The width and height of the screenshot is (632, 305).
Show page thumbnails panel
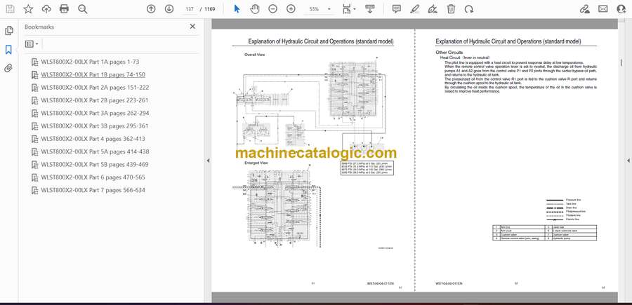pos(9,31)
